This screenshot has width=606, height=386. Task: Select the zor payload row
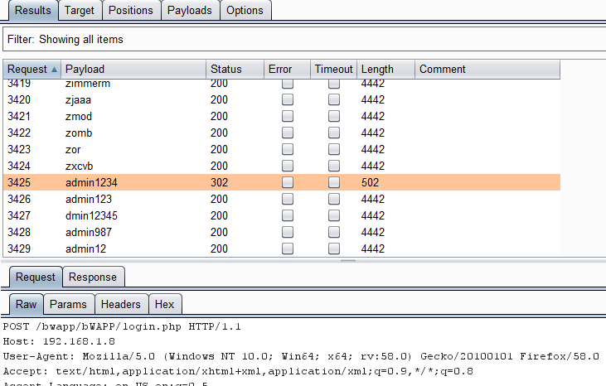pyautogui.click(x=282, y=149)
